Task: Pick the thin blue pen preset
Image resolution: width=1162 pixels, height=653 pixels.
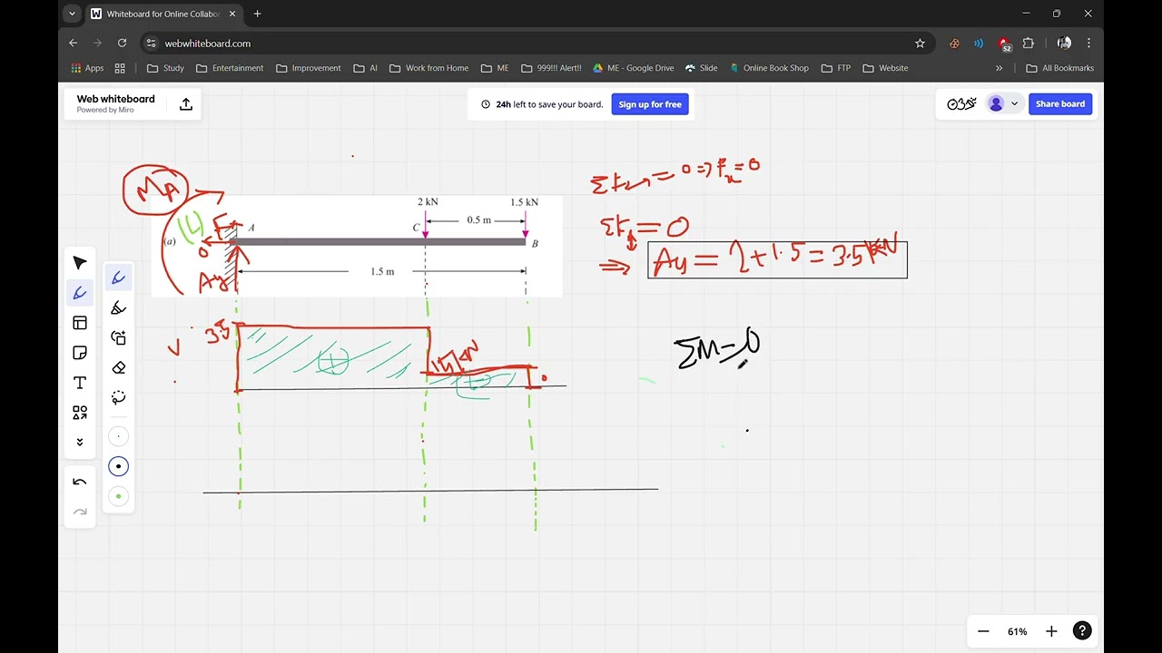Action: 118,436
